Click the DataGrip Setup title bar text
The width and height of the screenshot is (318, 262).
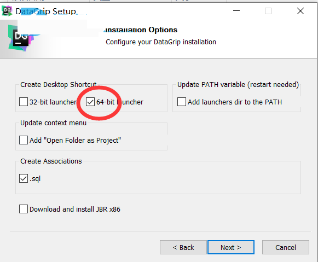click(45, 11)
